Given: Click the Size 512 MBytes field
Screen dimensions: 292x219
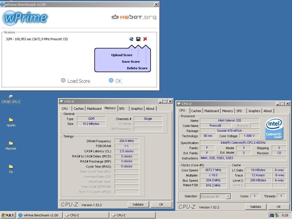Looking at the screenshot, I should tap(91, 124).
